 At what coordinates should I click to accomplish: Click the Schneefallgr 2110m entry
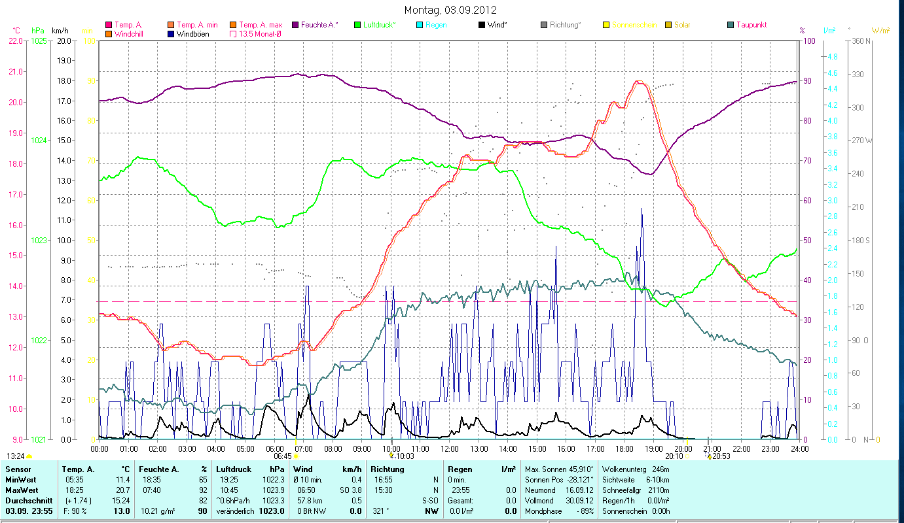coord(636,490)
